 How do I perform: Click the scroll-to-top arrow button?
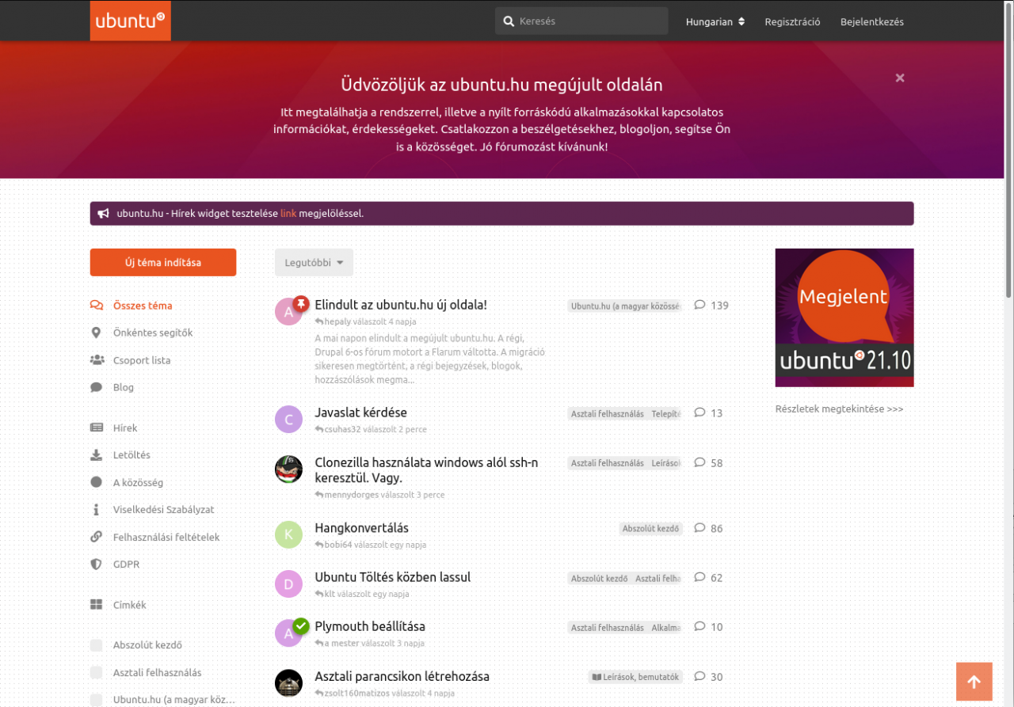coord(974,682)
